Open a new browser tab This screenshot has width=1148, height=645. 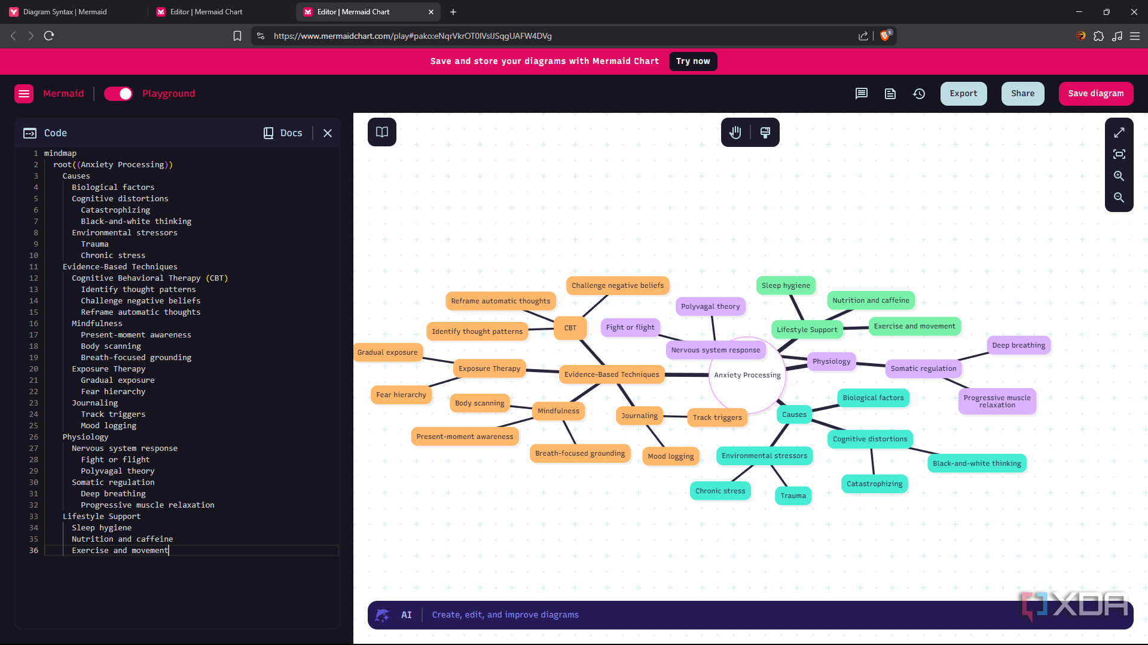point(453,12)
